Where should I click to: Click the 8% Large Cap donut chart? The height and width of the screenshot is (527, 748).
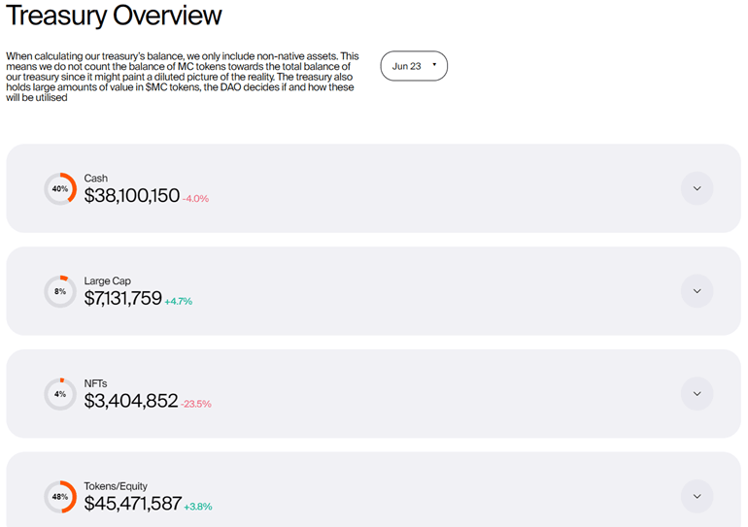click(x=60, y=291)
